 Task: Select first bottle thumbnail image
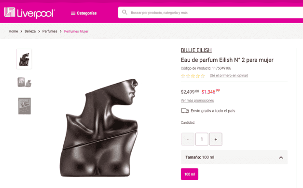[24, 59]
